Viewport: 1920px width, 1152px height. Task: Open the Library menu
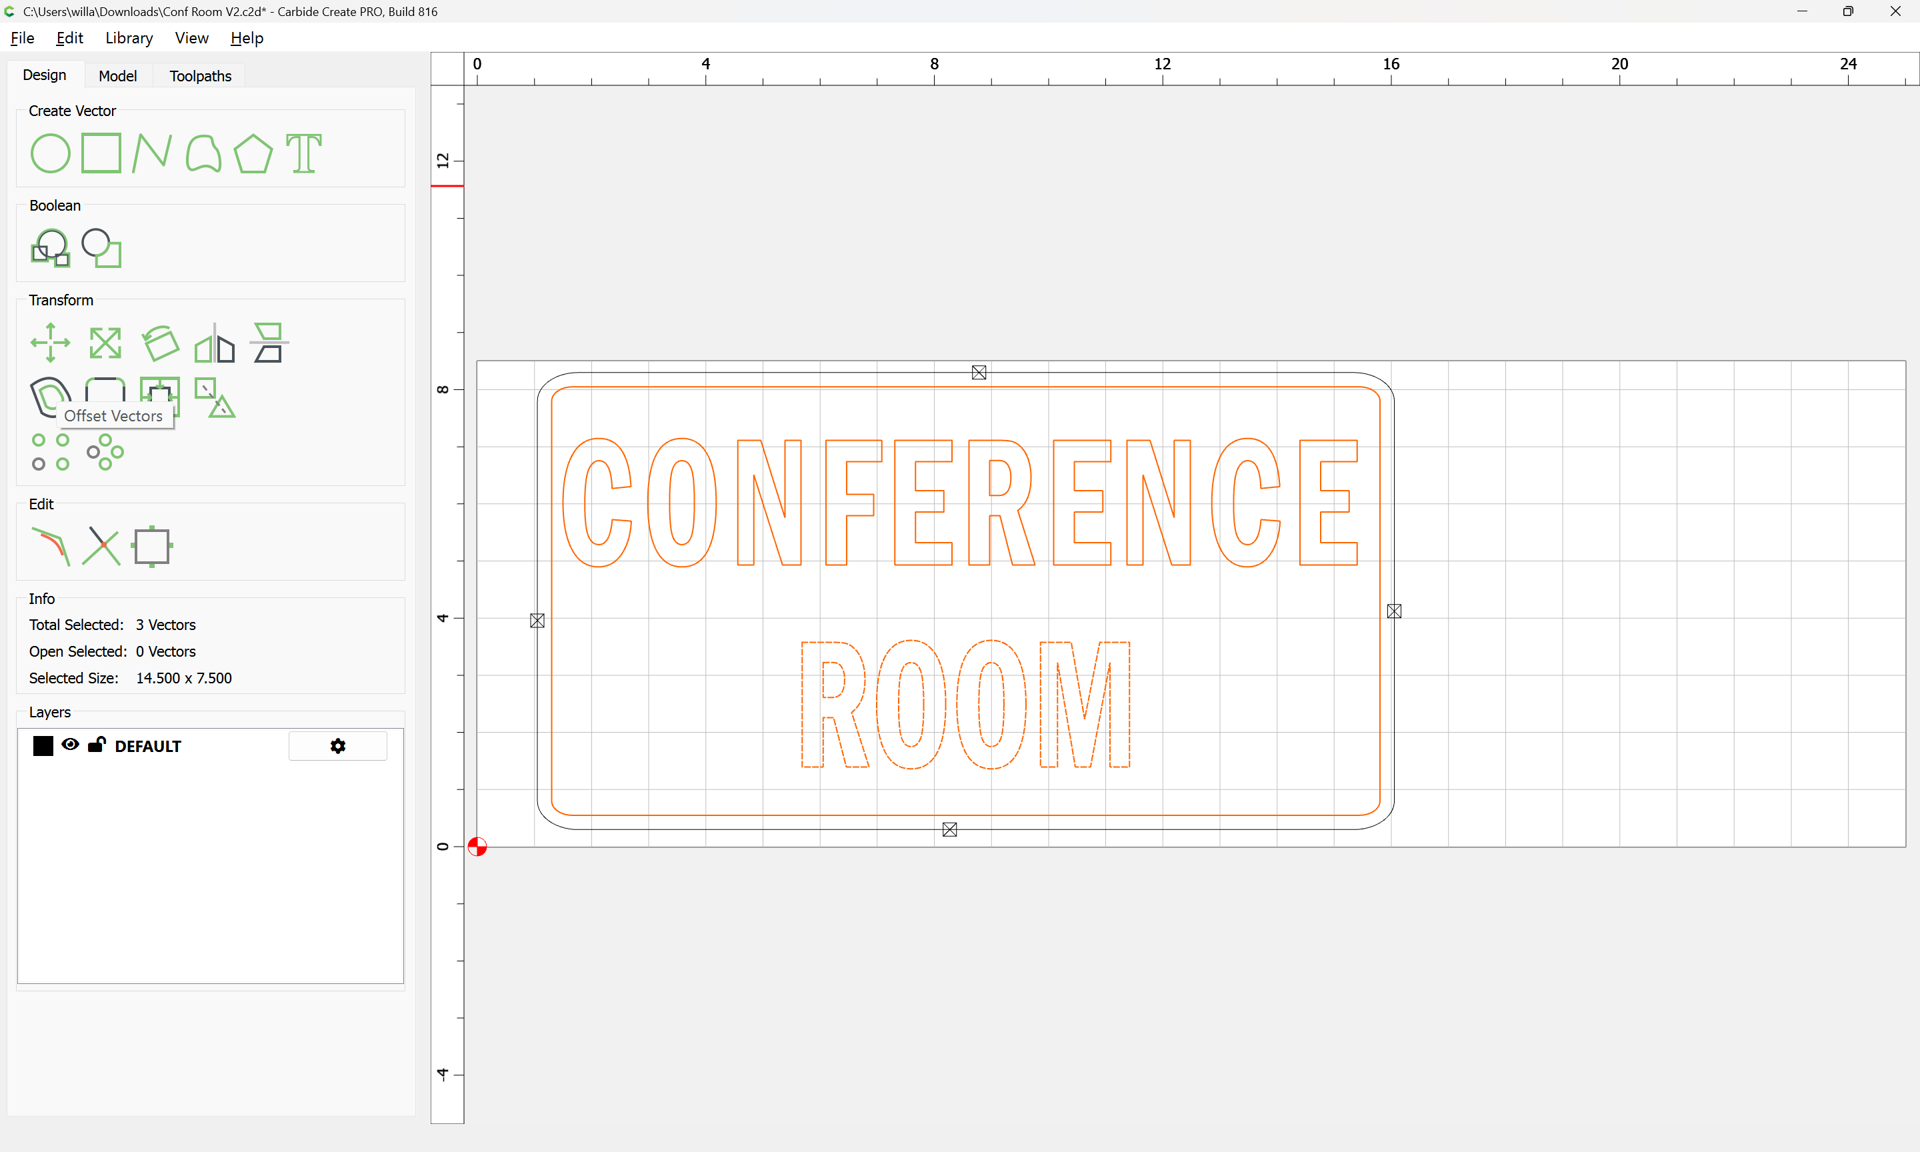[x=129, y=38]
